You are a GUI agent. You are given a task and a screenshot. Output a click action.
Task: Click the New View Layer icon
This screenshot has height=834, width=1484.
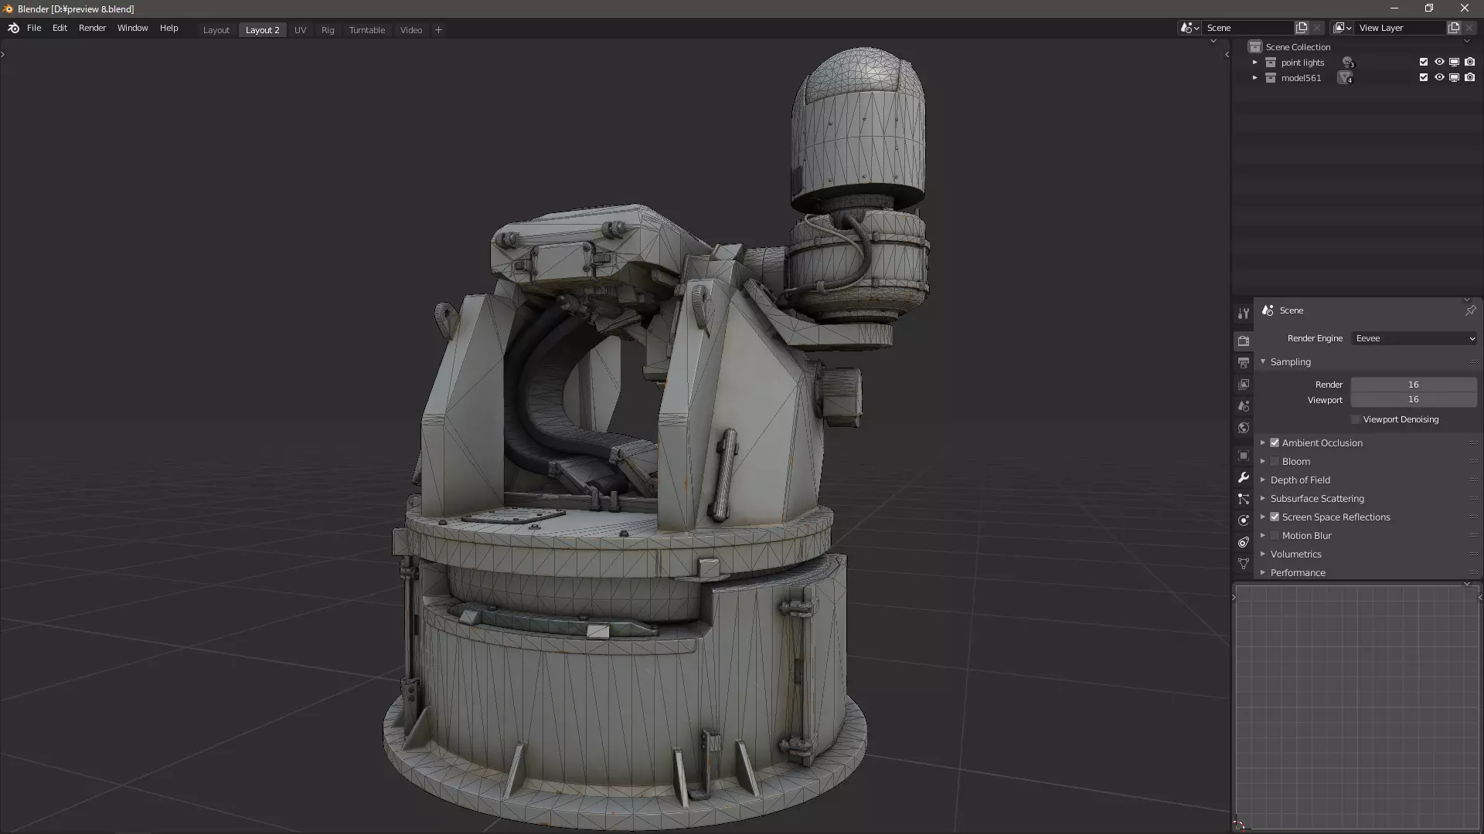pyautogui.click(x=1454, y=28)
